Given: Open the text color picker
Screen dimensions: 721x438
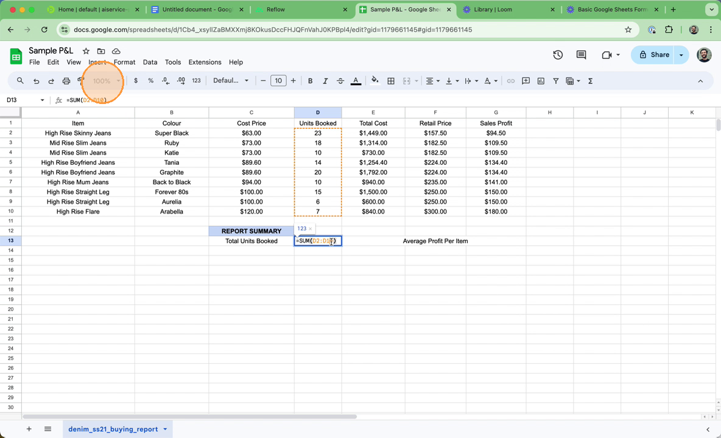Looking at the screenshot, I should tap(356, 81).
